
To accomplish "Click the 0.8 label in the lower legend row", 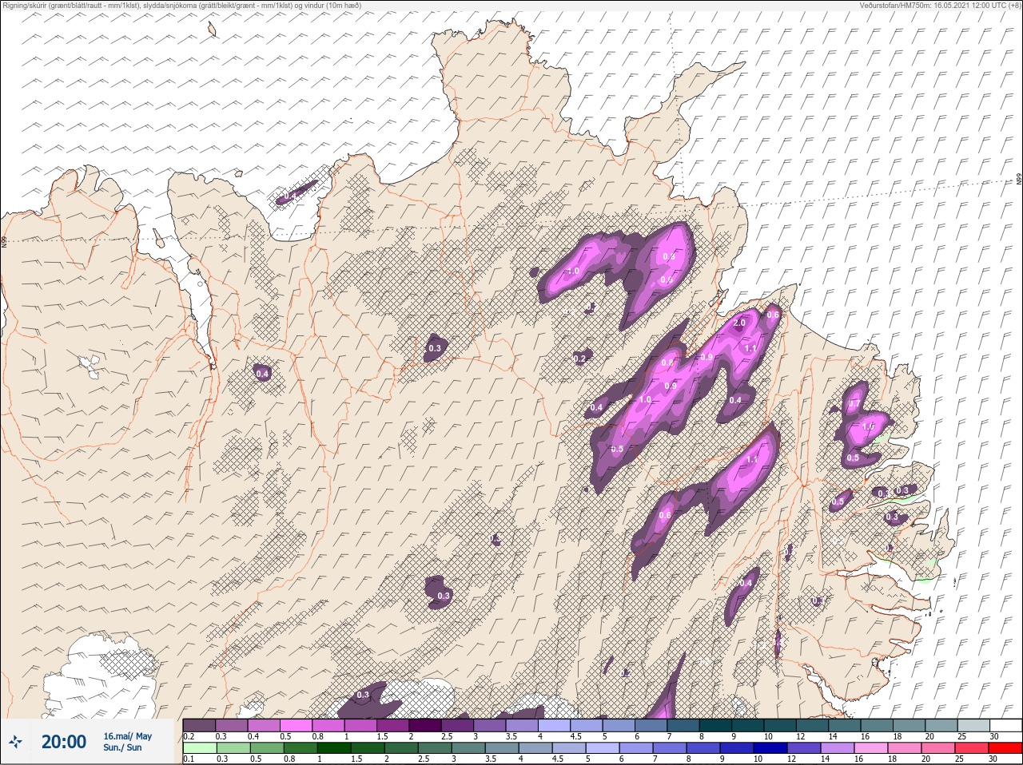I will pos(290,759).
